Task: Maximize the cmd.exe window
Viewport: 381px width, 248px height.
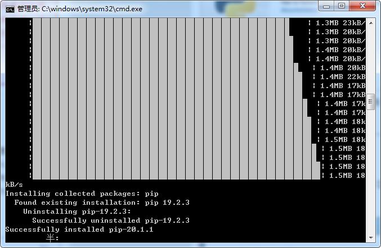Action: [342, 6]
